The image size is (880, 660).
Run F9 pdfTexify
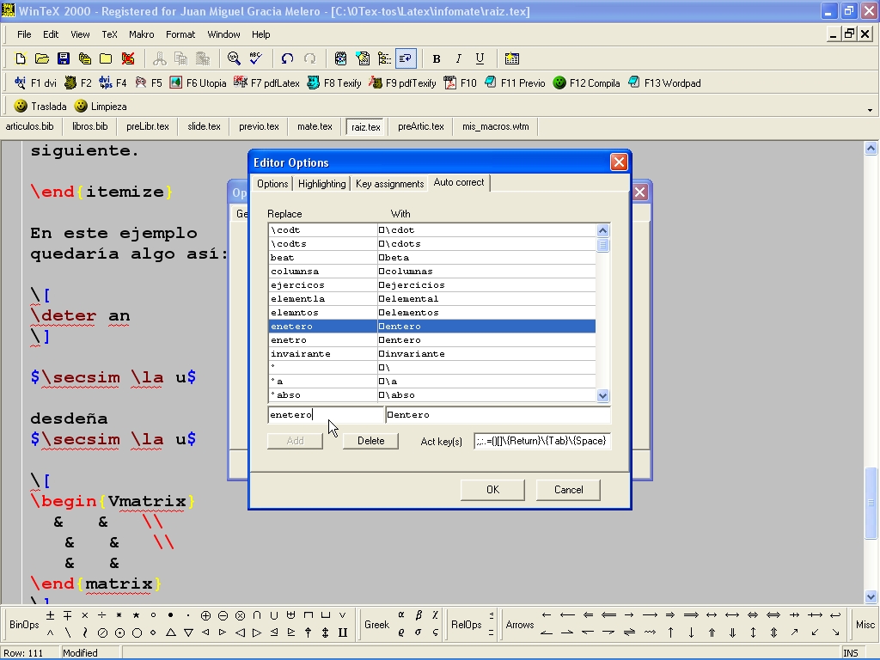(402, 83)
